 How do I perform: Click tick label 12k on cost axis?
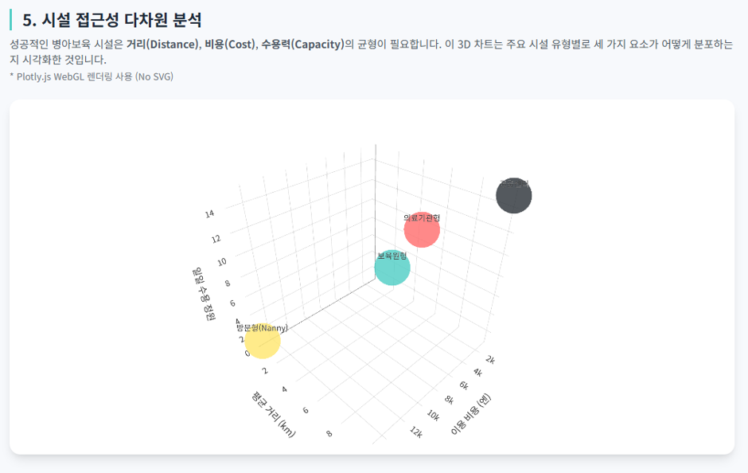[416, 432]
